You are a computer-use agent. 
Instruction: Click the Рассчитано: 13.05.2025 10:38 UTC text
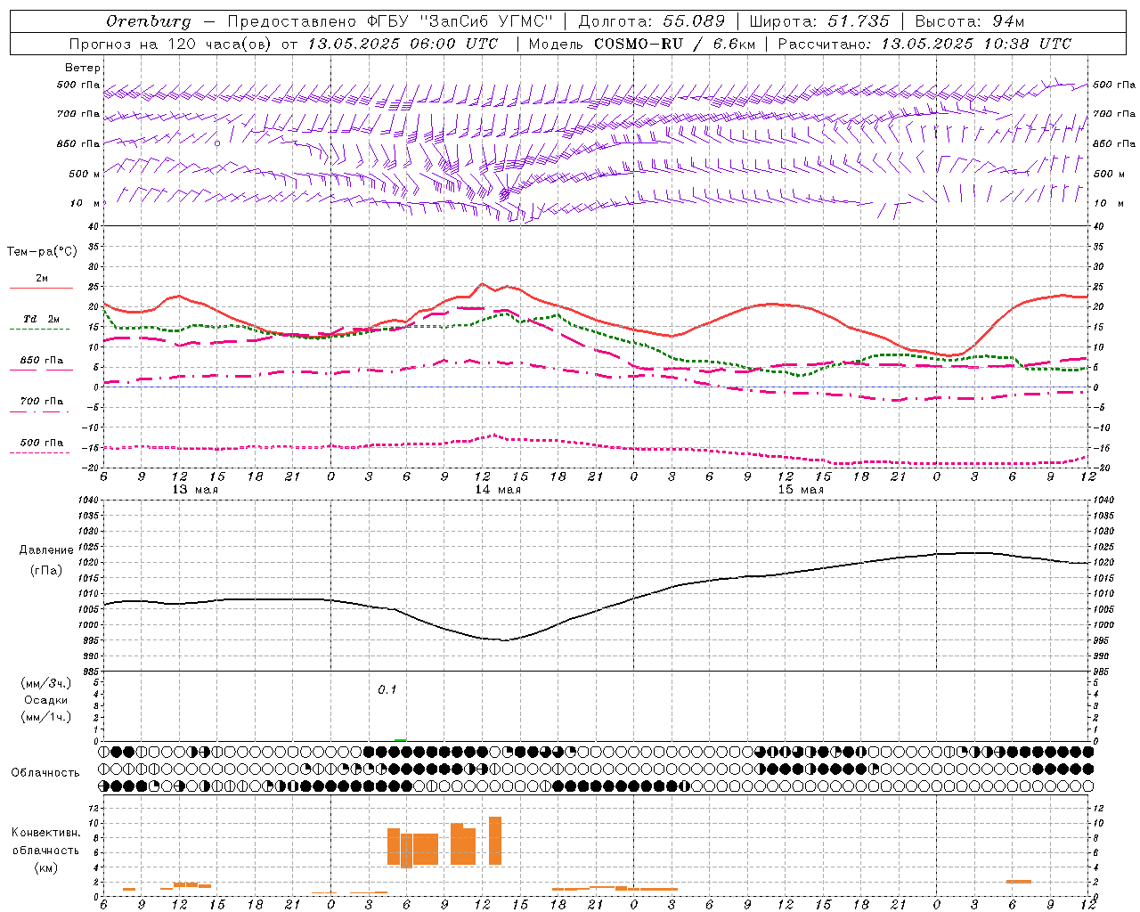click(924, 44)
